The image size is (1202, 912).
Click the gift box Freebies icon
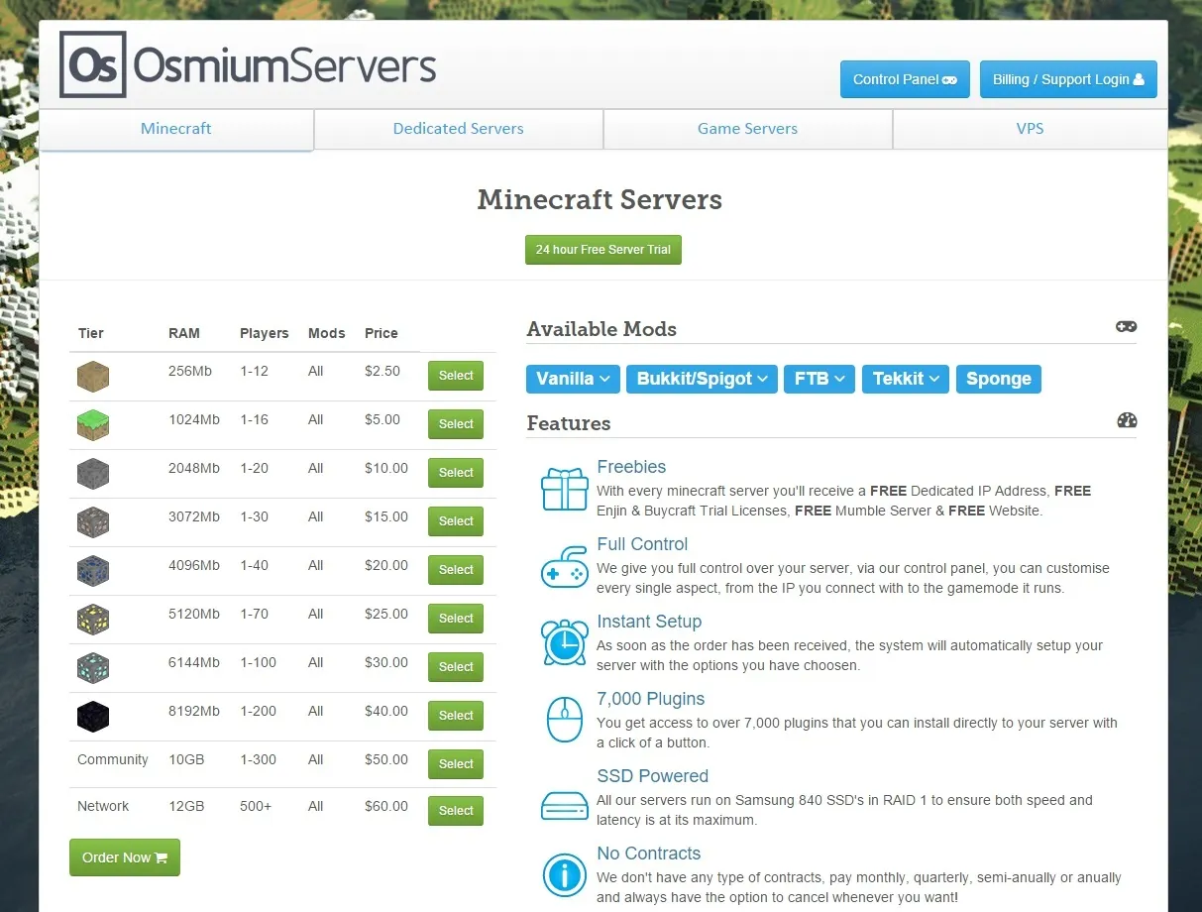click(x=565, y=489)
